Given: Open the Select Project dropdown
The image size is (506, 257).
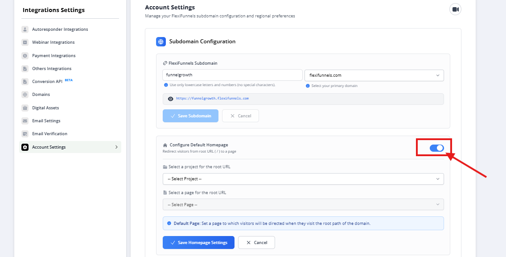Looking at the screenshot, I should pyautogui.click(x=303, y=179).
